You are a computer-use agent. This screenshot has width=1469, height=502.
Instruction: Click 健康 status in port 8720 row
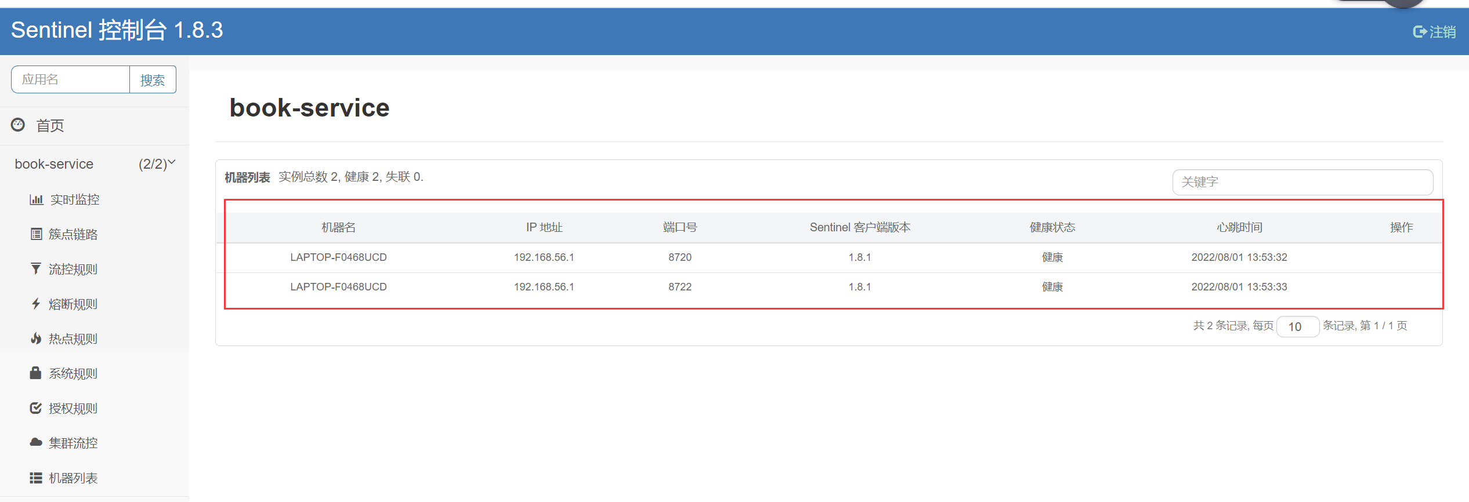1052,257
